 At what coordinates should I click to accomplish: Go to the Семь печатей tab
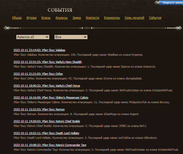(x=134, y=18)
